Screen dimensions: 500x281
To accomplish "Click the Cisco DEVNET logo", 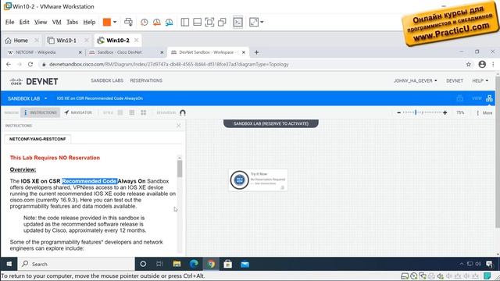I will click(34, 81).
